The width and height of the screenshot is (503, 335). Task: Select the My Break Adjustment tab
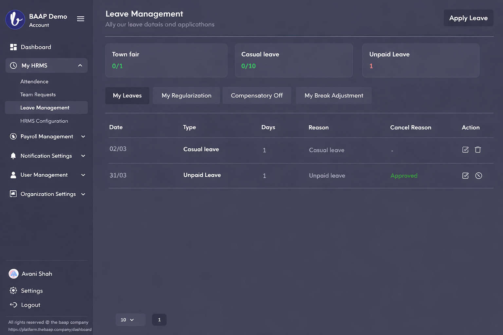(x=334, y=96)
